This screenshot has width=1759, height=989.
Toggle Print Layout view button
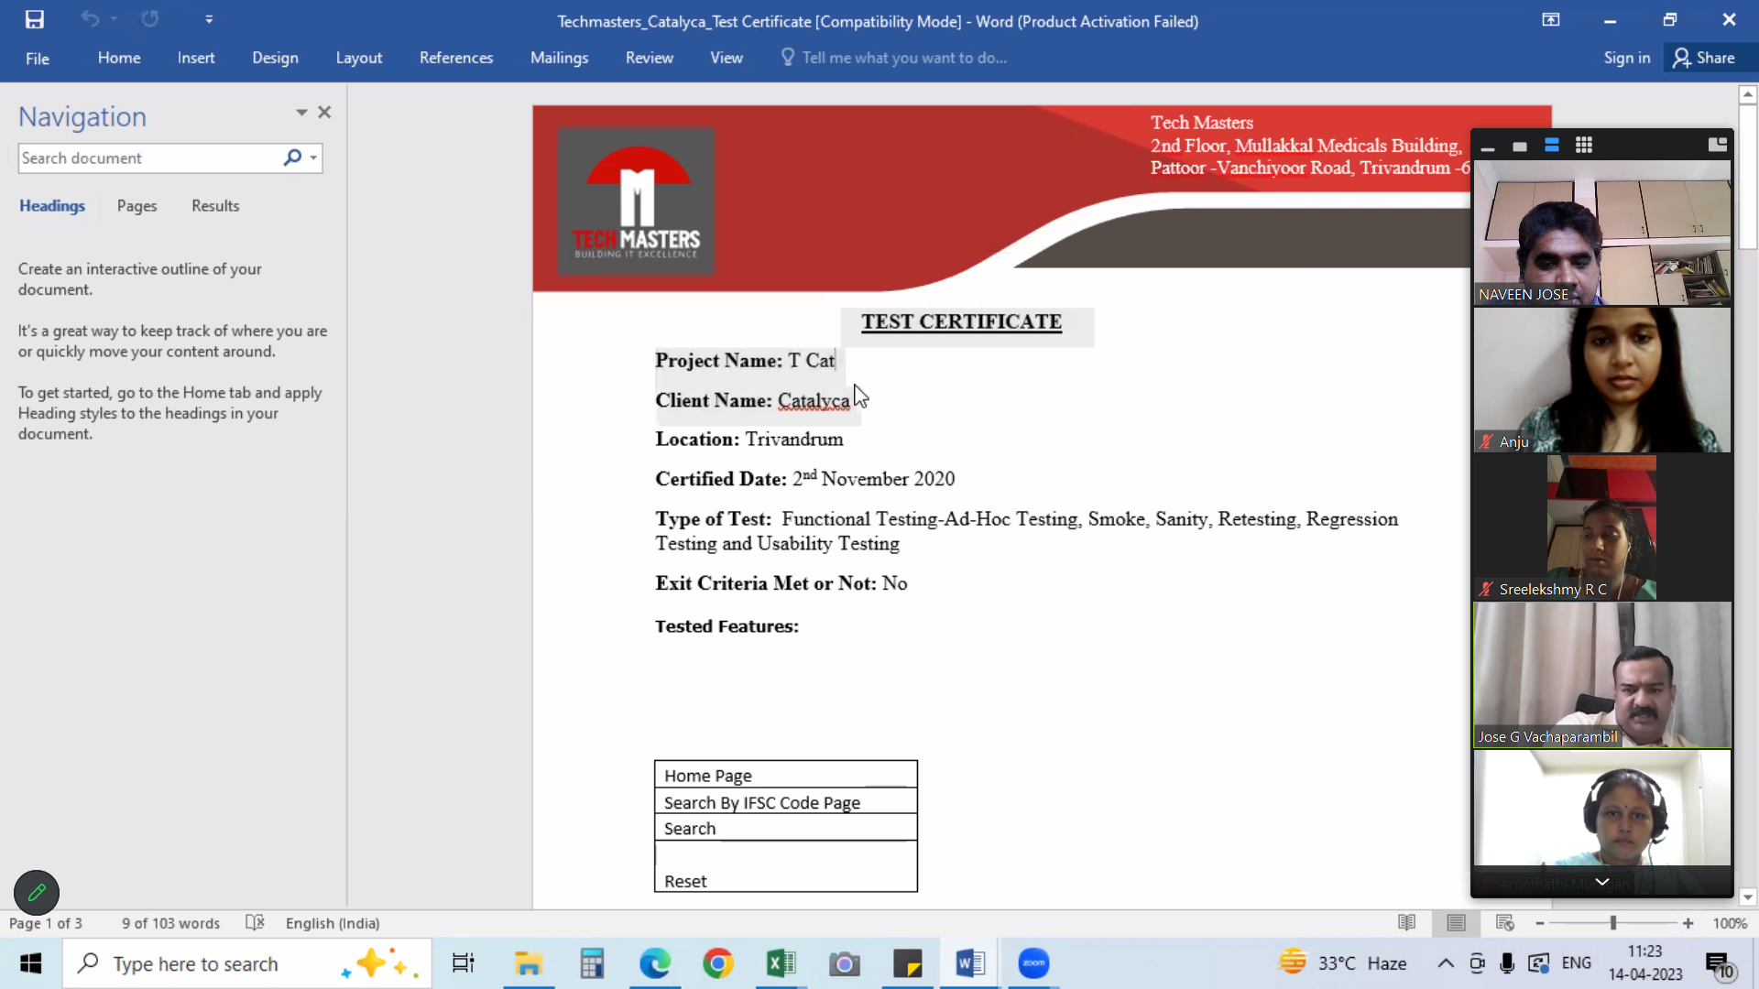point(1456,923)
